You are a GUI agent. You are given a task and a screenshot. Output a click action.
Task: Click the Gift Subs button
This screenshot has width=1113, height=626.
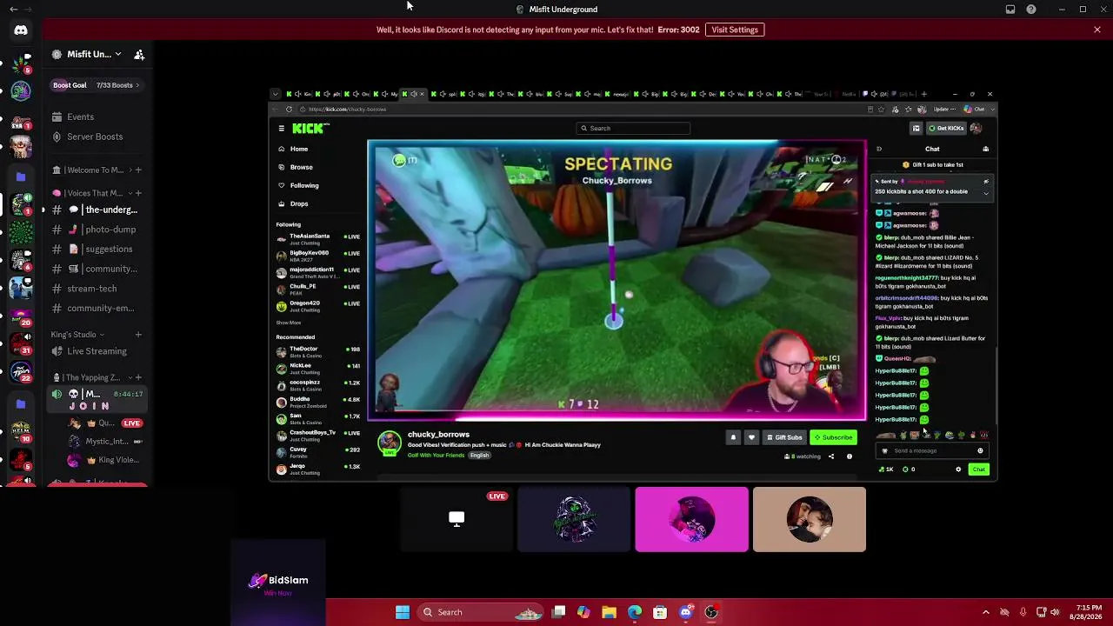(783, 437)
